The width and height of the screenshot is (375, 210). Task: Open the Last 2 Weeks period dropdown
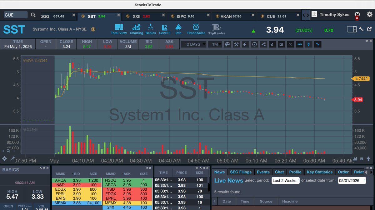[x=286, y=180]
